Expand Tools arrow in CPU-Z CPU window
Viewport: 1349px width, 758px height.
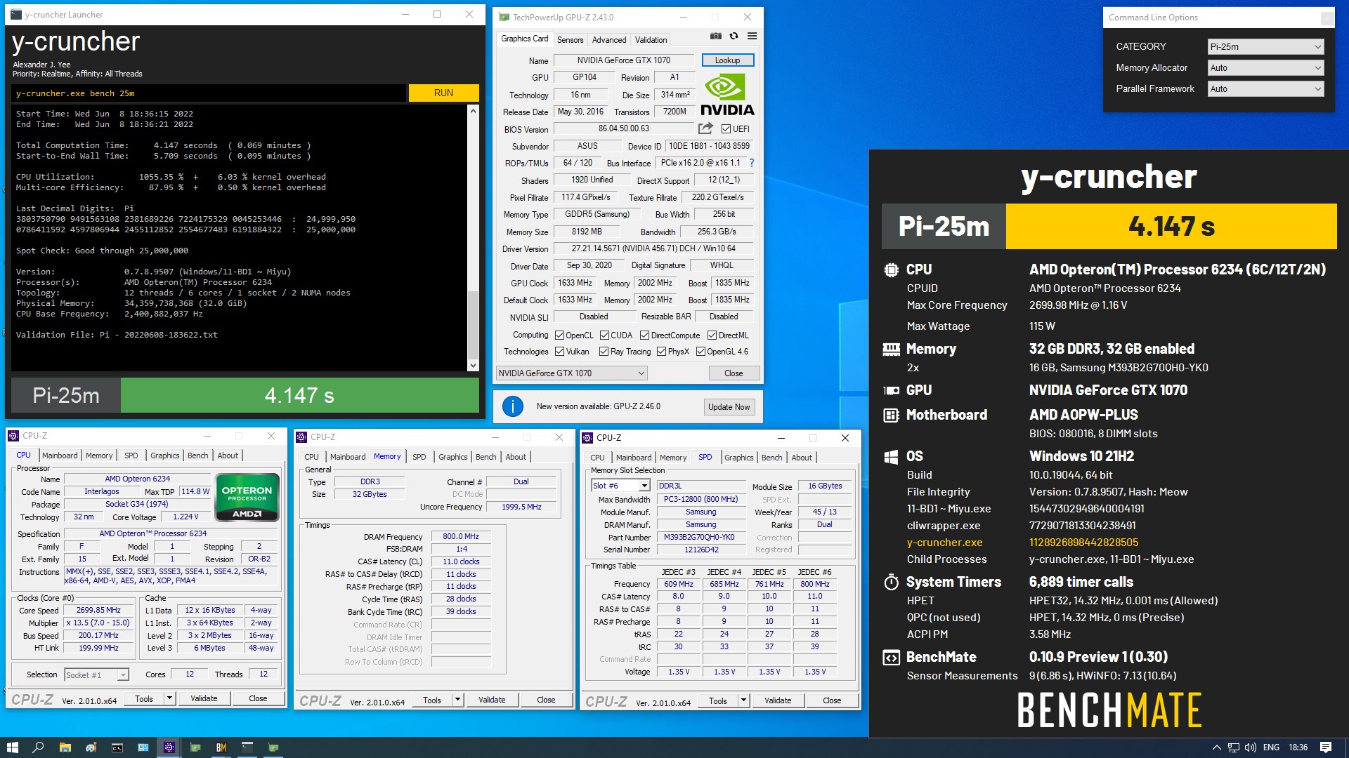(169, 698)
